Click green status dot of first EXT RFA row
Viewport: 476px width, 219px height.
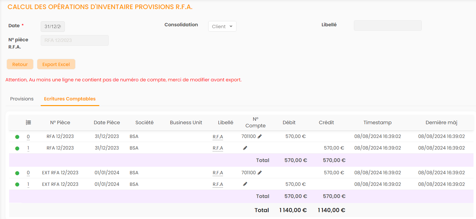tap(17, 173)
